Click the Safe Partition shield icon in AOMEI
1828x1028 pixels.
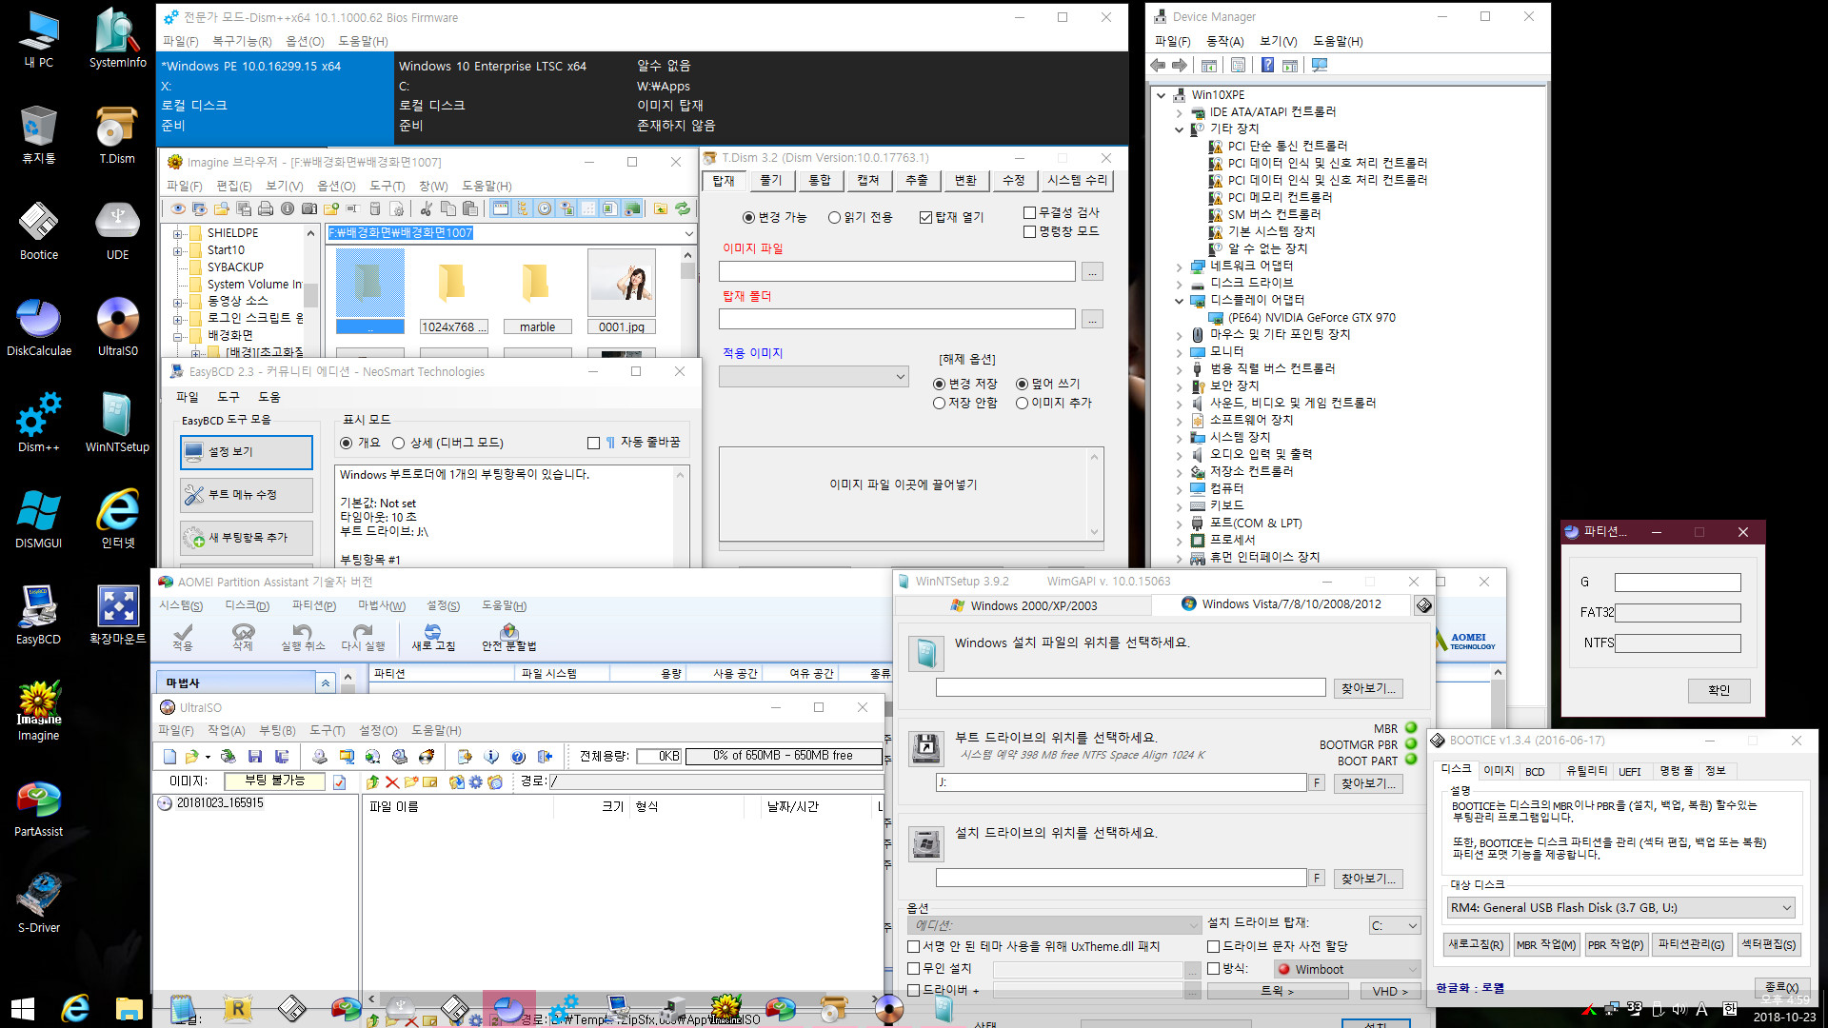click(509, 636)
